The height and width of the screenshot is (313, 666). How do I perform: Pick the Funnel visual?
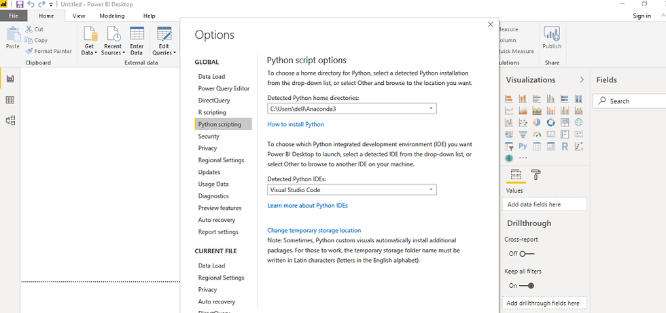click(523, 134)
